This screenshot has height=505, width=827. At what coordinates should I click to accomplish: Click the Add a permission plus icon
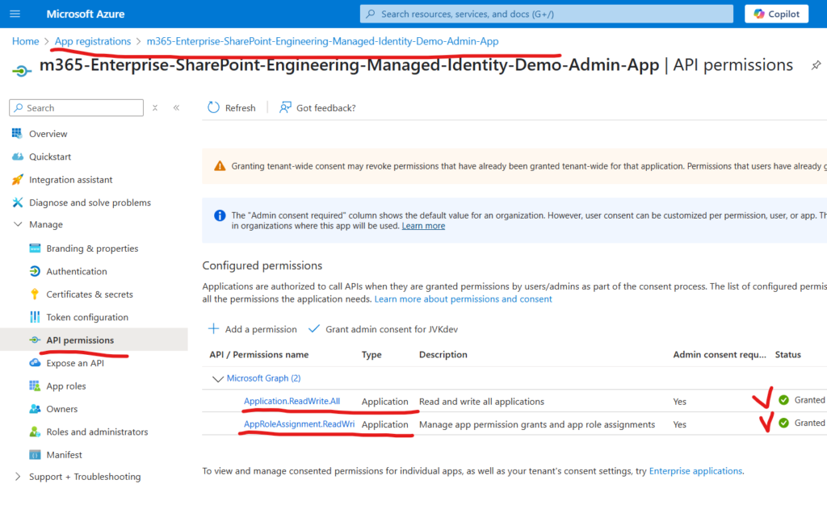(214, 329)
